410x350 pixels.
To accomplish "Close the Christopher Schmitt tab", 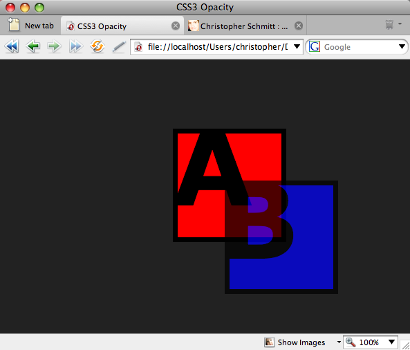I will coord(299,26).
